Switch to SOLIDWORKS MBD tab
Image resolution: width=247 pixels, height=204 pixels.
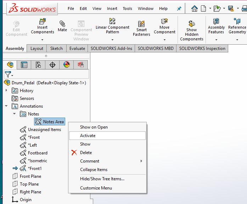pyautogui.click(x=156, y=49)
